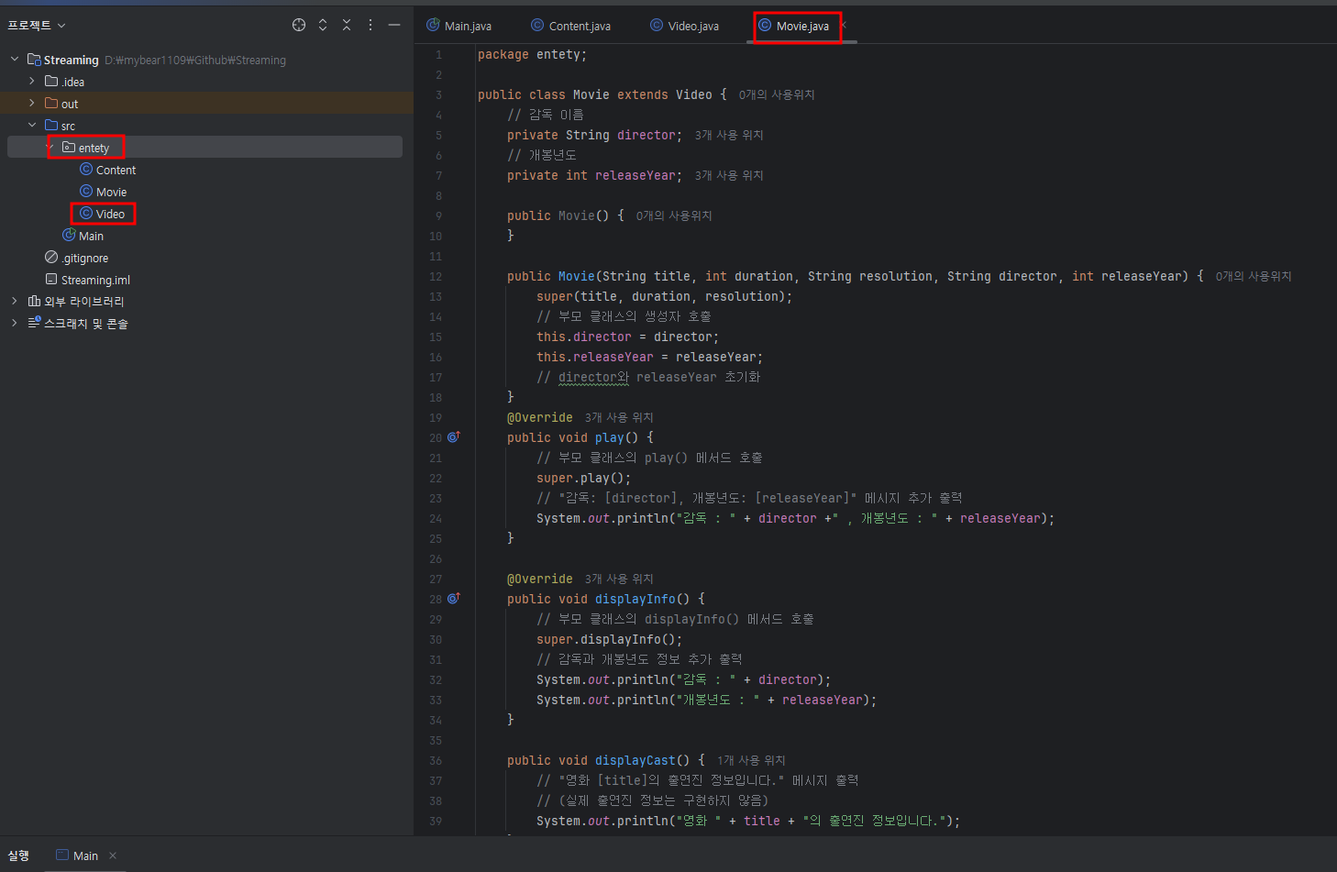1337x872 pixels.
Task: Click the Streaming project folder icon
Action: 34,59
